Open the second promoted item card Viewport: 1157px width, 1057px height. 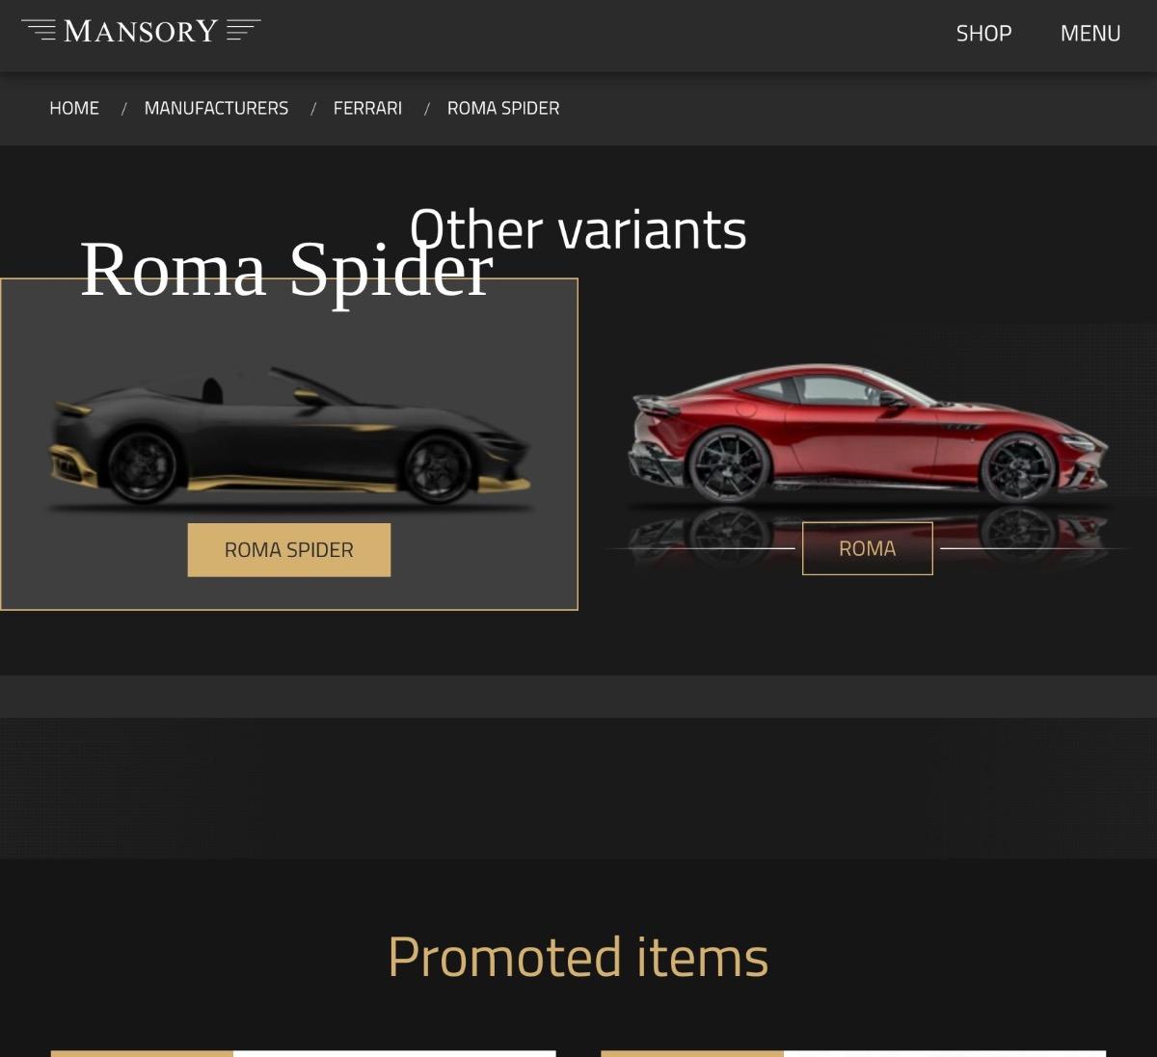tap(853, 1054)
